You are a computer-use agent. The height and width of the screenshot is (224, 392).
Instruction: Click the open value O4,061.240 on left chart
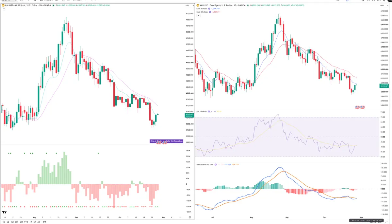point(60,5)
